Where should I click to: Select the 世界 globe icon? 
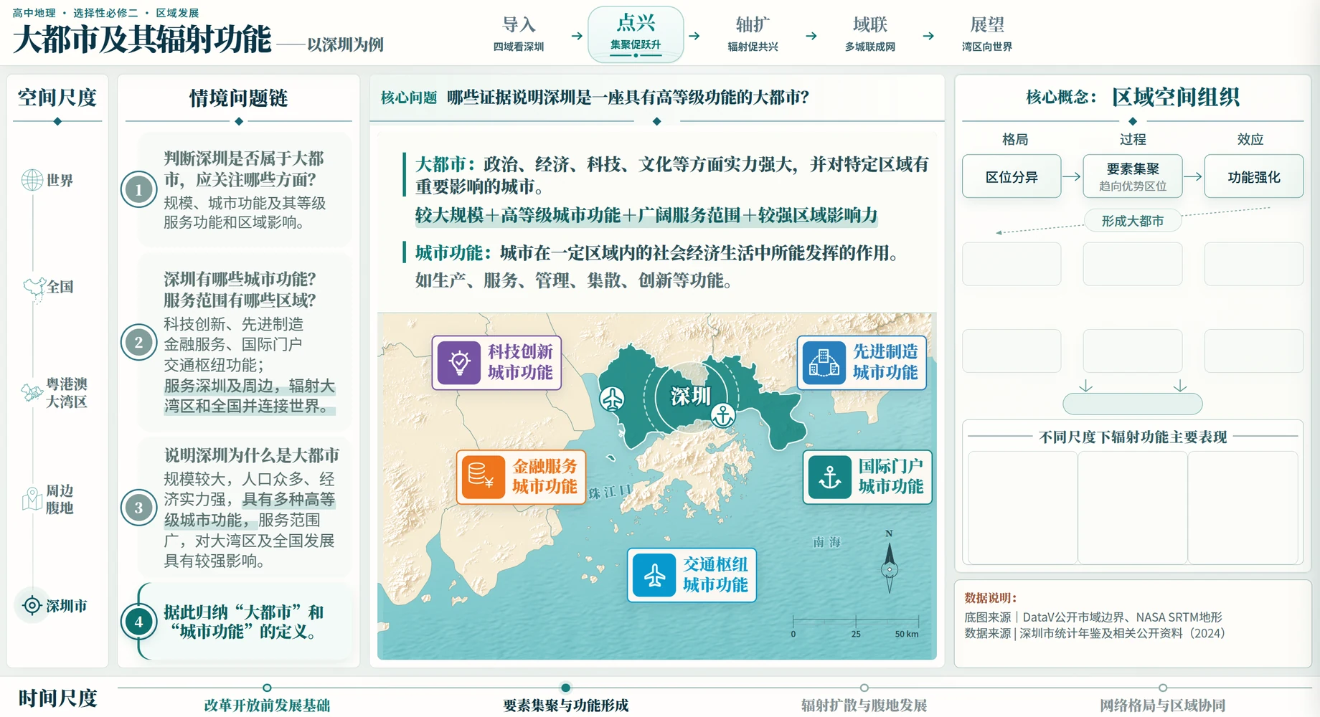pyautogui.click(x=32, y=180)
